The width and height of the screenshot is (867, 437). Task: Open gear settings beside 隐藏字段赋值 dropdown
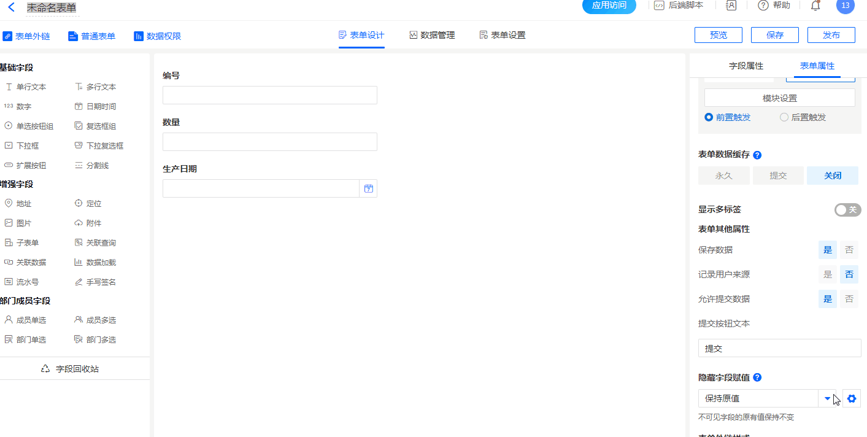(852, 398)
